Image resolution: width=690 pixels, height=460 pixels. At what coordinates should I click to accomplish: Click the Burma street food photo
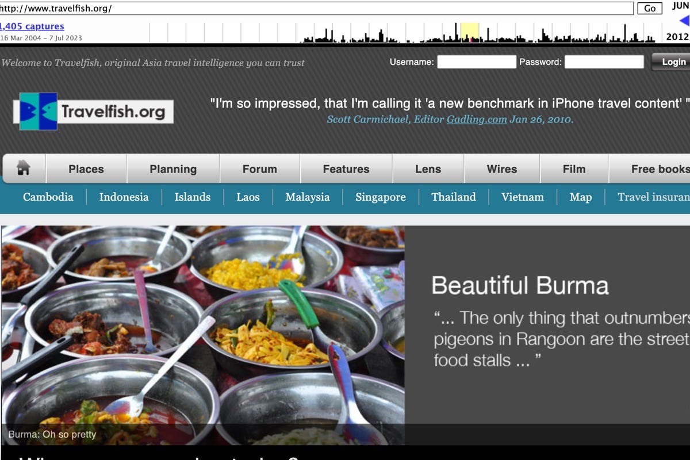(x=202, y=335)
